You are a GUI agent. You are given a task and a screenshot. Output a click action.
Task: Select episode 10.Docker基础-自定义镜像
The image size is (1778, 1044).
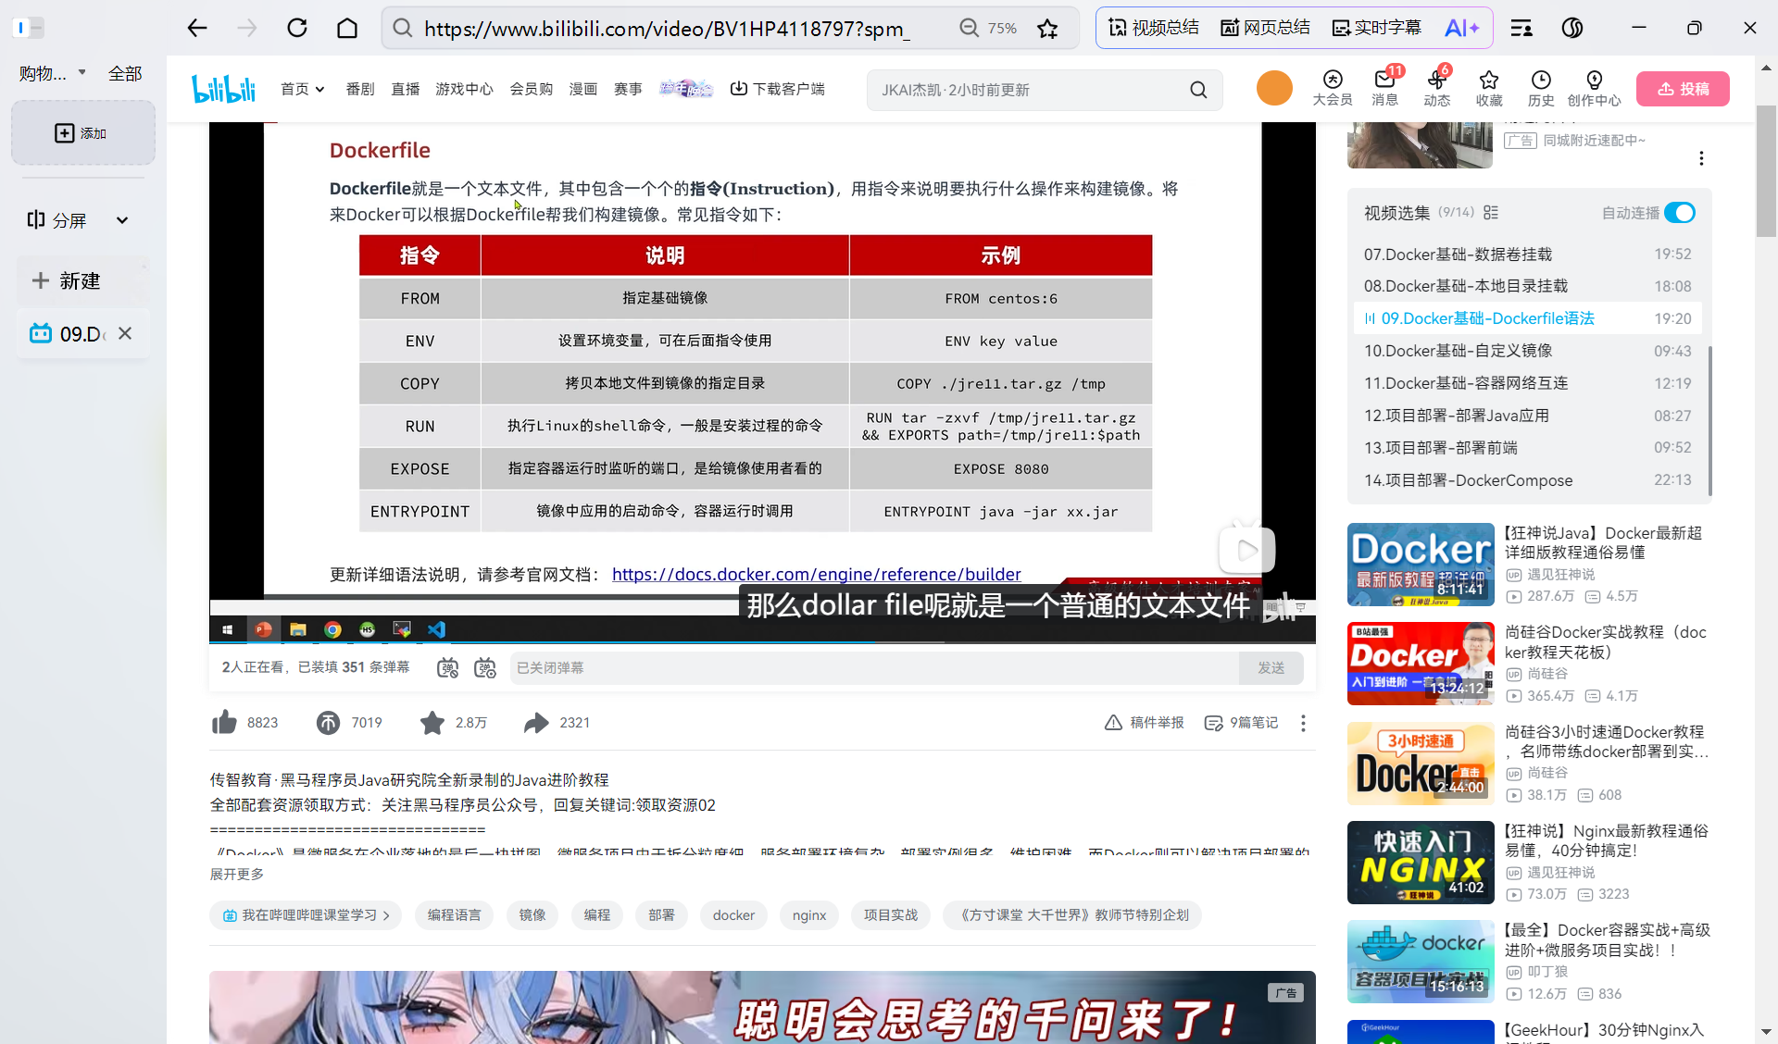(1458, 351)
